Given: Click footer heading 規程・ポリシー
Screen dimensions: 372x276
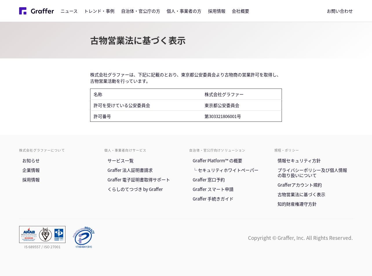Looking at the screenshot, I should pyautogui.click(x=287, y=150).
